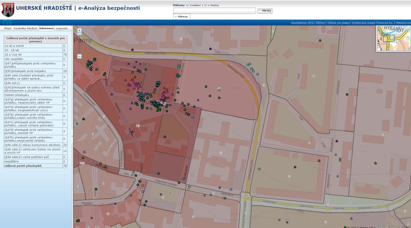
Task: Select the row 18 a více let
Action: point(35,55)
